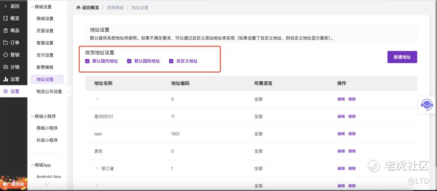
Task: Open the 物流公司设置 menu item
Action: [49, 91]
